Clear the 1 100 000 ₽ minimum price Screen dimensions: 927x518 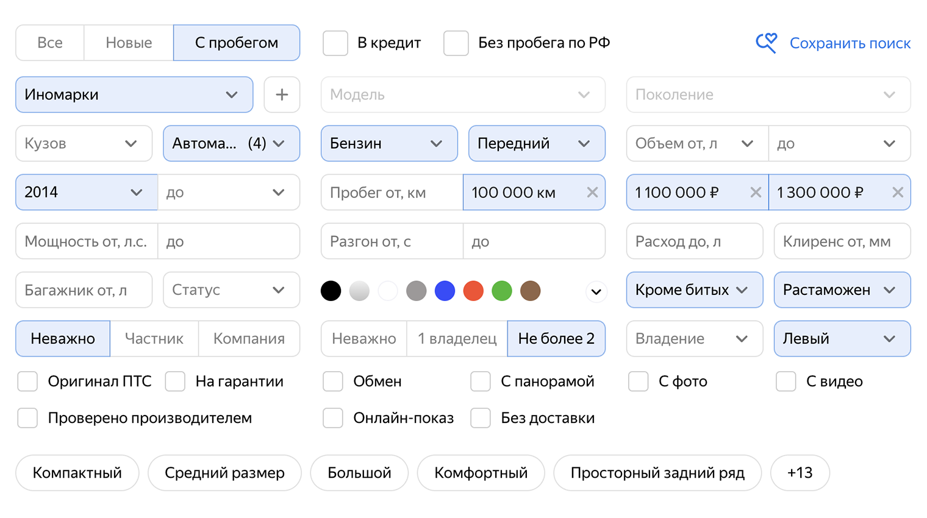(x=756, y=193)
